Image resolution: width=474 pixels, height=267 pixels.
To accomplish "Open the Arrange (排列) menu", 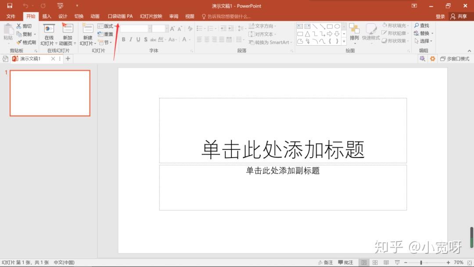I will [x=354, y=33].
